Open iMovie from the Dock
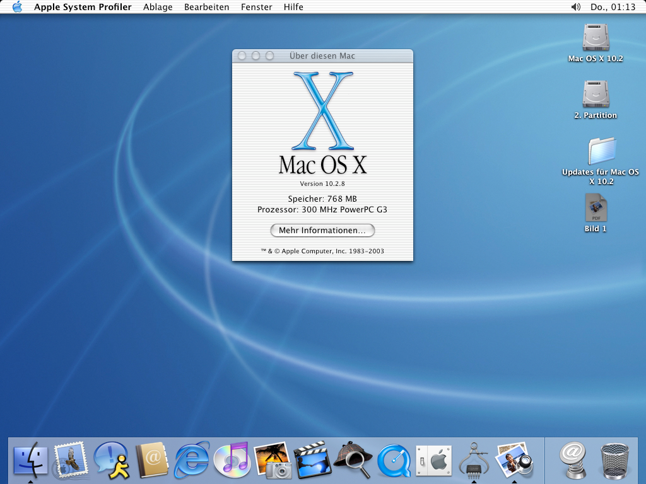Viewport: 646px width, 484px height. tap(313, 460)
